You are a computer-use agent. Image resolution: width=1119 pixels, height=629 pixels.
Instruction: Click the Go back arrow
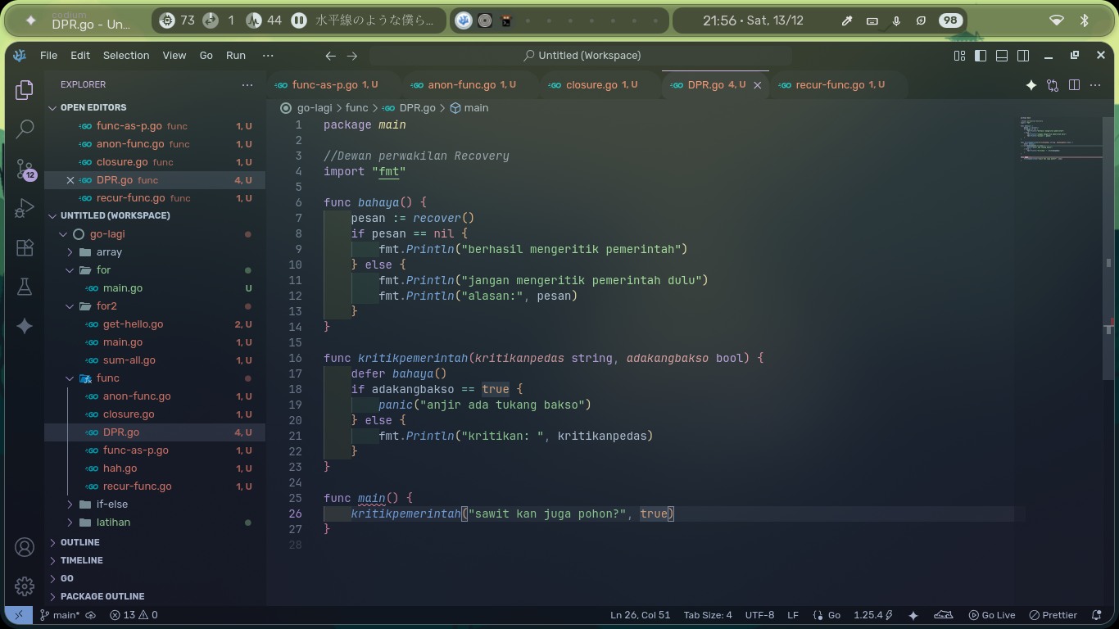(x=330, y=56)
